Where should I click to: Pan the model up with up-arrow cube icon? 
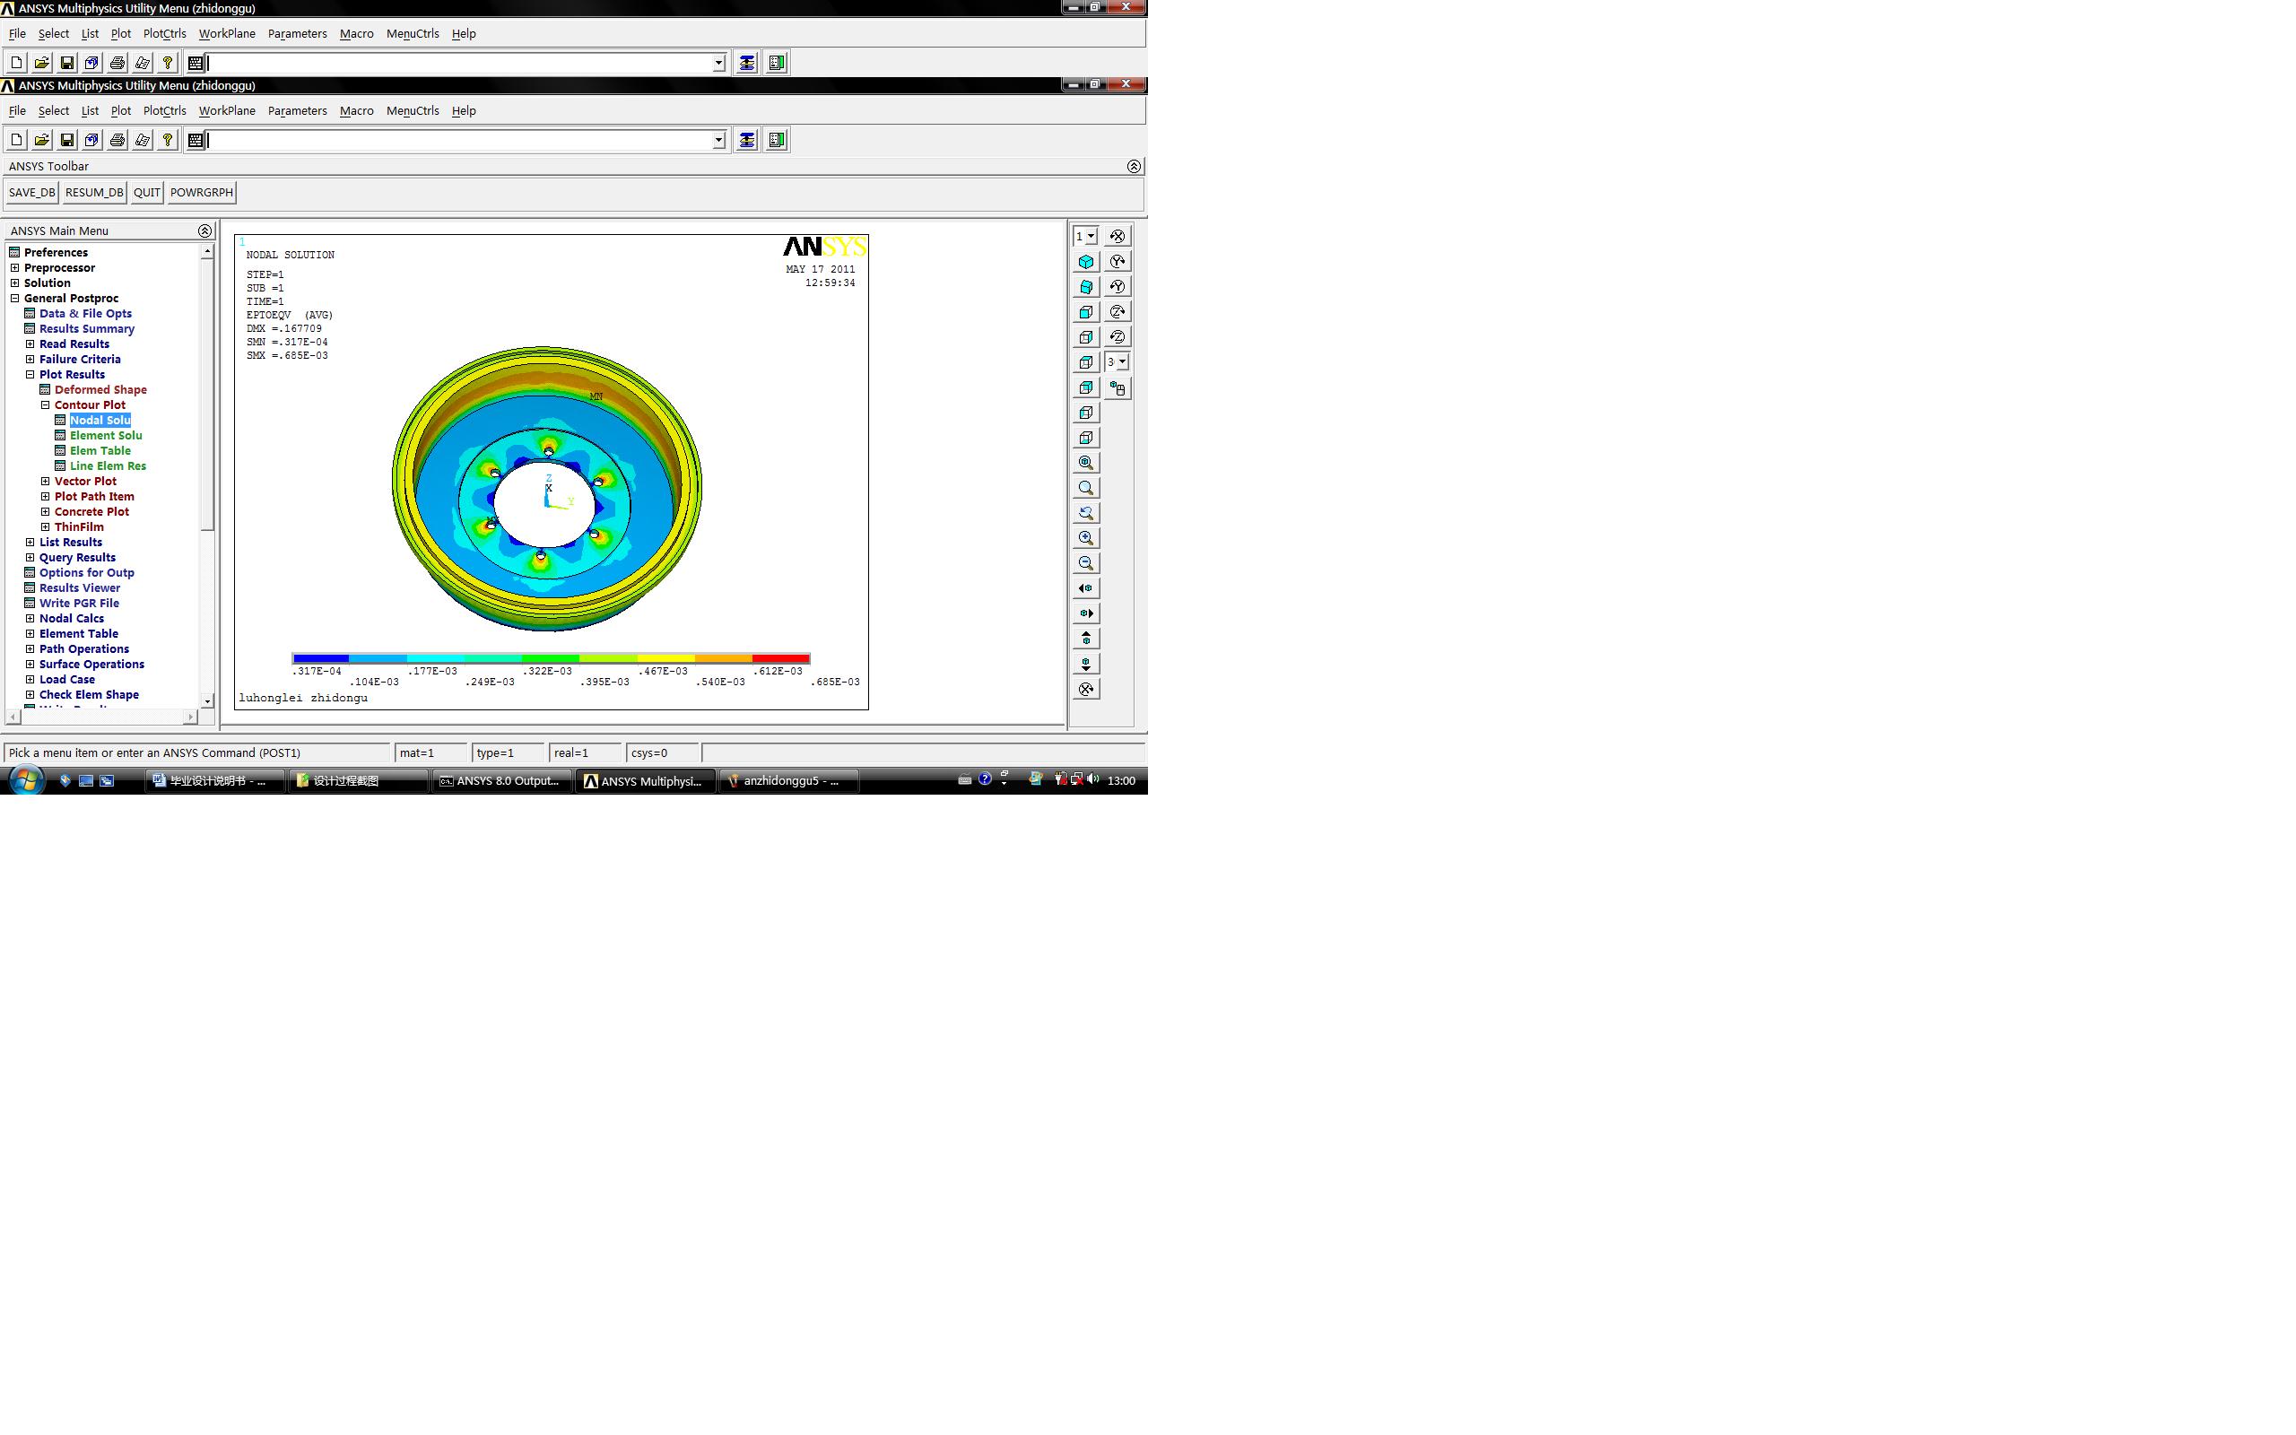(x=1086, y=639)
